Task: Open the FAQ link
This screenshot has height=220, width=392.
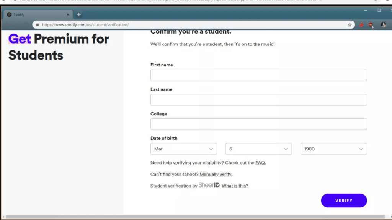Action: 260,163
